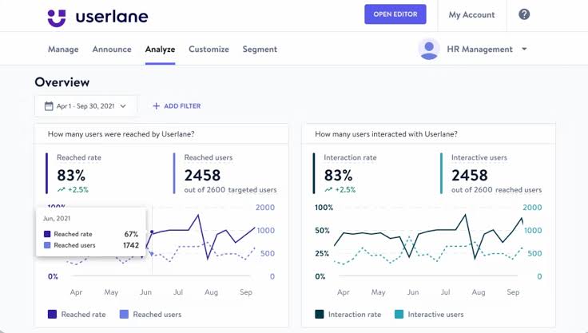Click the HR Management profile avatar
588x333 pixels.
[429, 49]
